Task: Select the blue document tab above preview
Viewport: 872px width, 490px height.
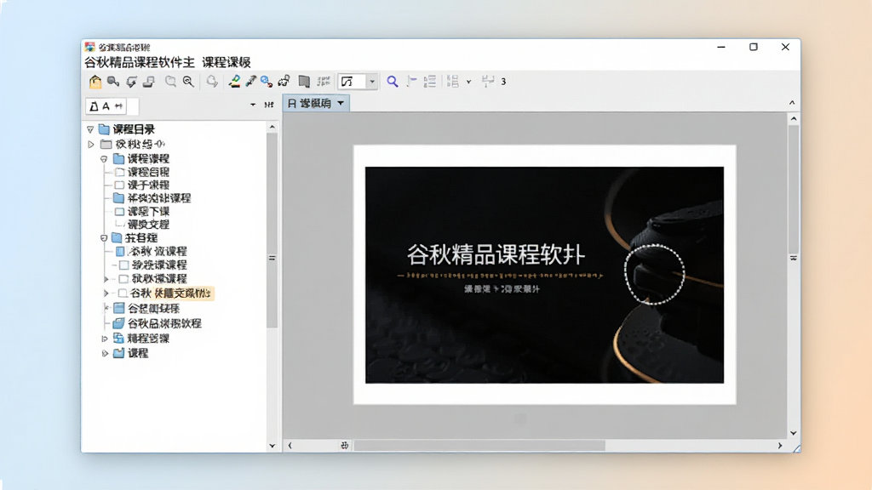Action: click(316, 103)
